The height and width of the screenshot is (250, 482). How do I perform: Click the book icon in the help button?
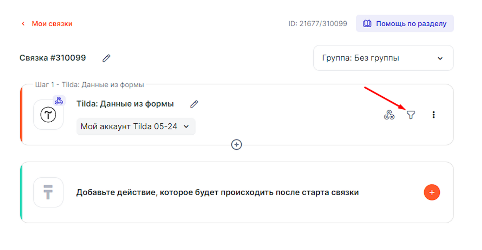(367, 23)
